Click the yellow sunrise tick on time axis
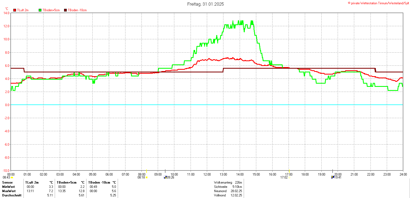410x198 pixels. point(147,171)
